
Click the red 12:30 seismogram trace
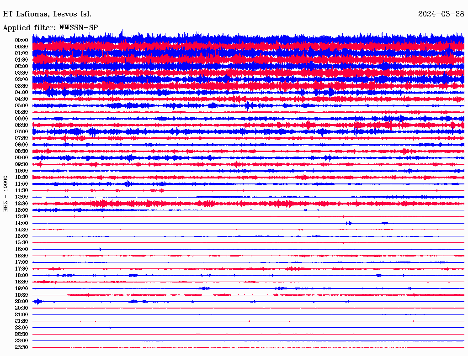point(248,204)
